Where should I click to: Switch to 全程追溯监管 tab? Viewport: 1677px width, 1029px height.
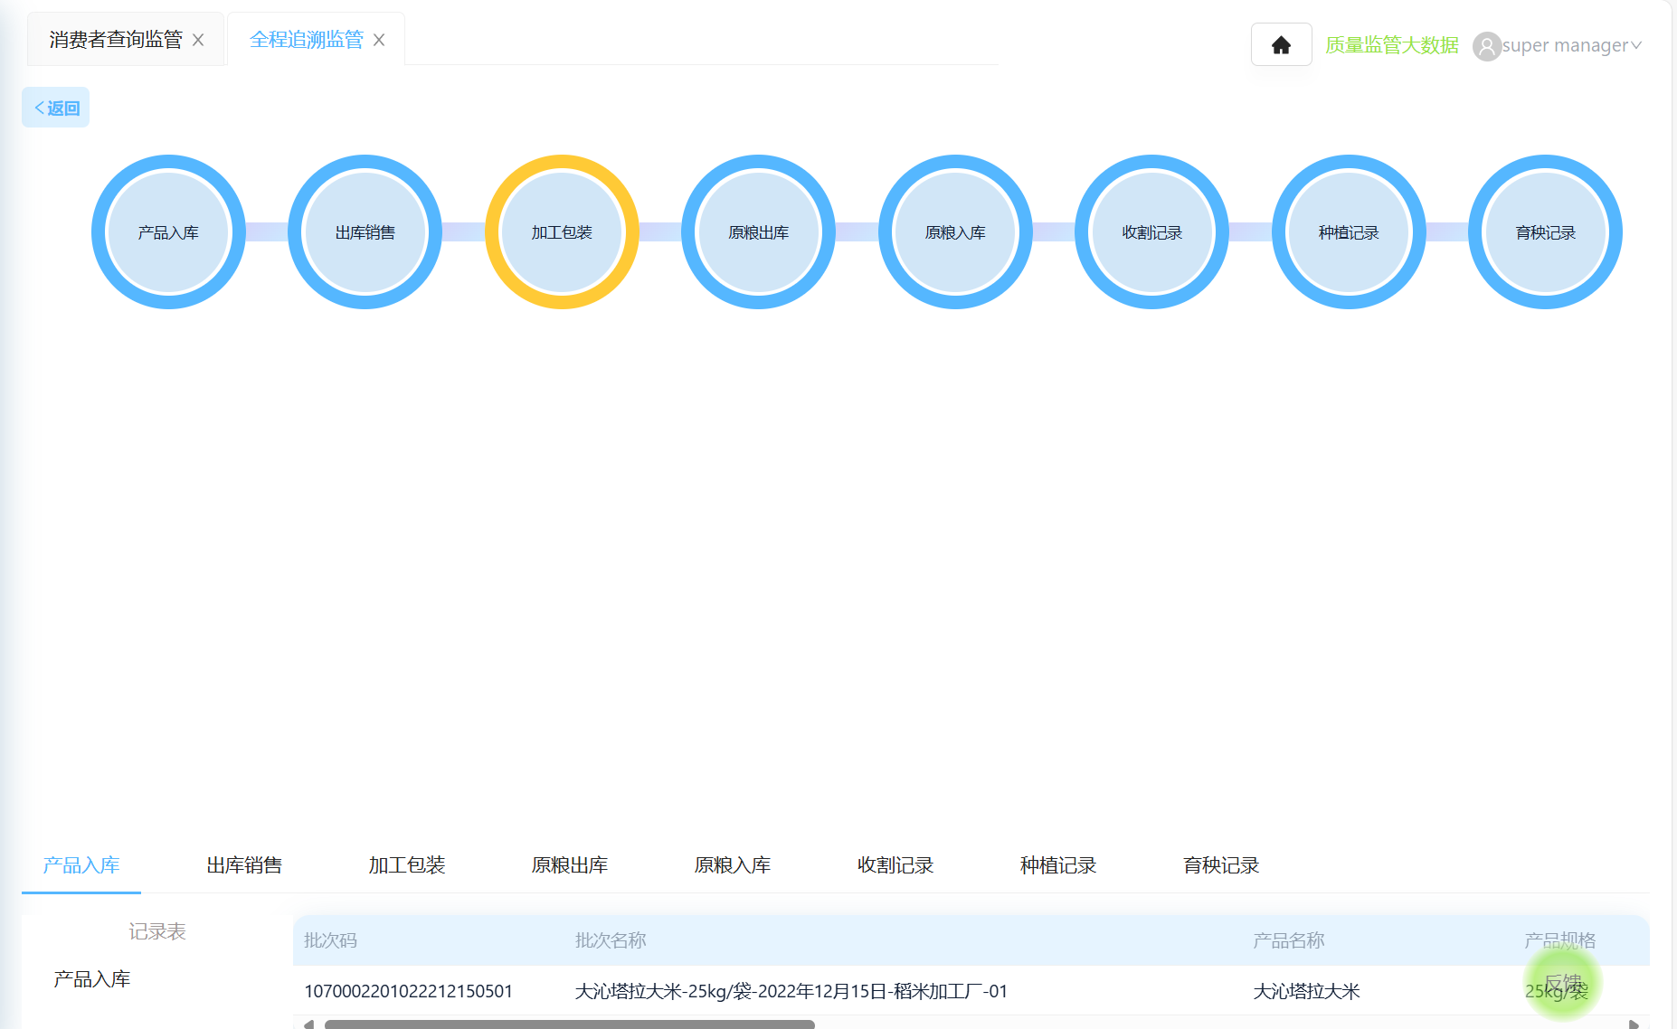306,40
